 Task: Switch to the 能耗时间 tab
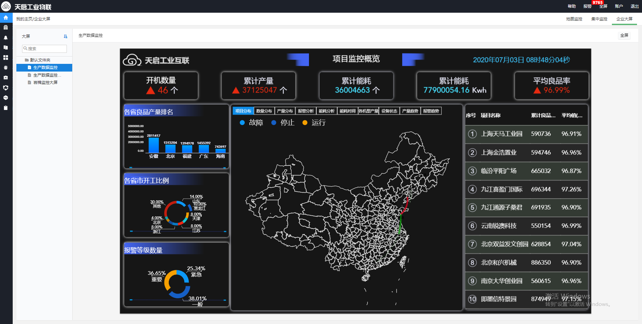(347, 111)
